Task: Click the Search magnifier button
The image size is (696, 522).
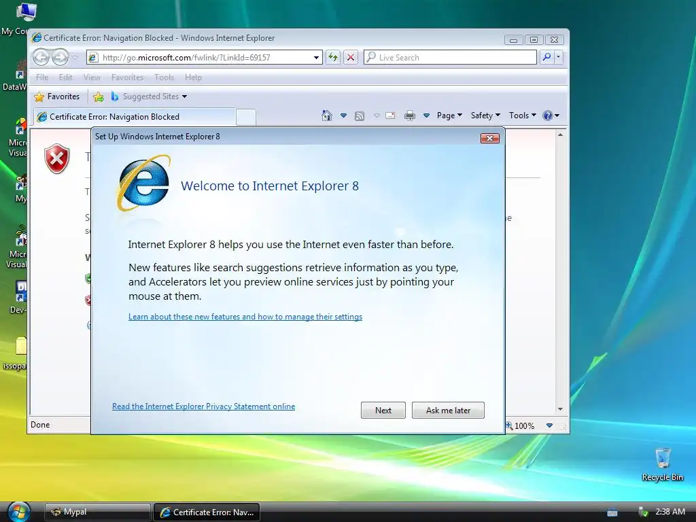Action: (x=546, y=57)
